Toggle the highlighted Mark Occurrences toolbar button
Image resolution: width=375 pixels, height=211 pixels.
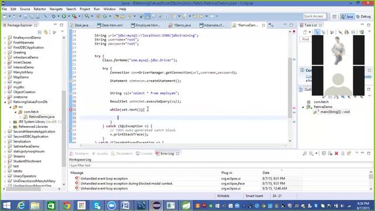tap(148, 16)
